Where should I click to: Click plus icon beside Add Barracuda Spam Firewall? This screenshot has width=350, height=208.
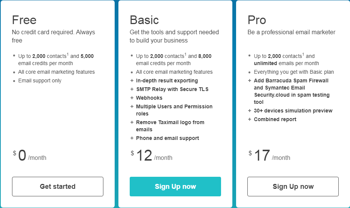click(250, 80)
